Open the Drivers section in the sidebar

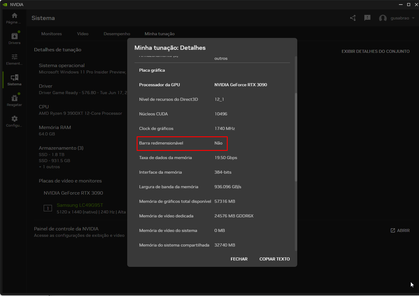pos(14,38)
